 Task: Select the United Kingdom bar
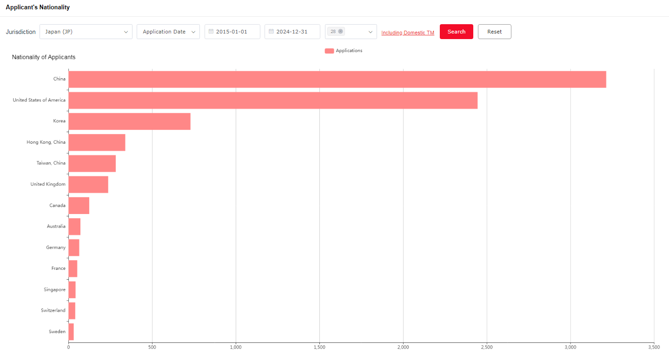[x=88, y=184]
